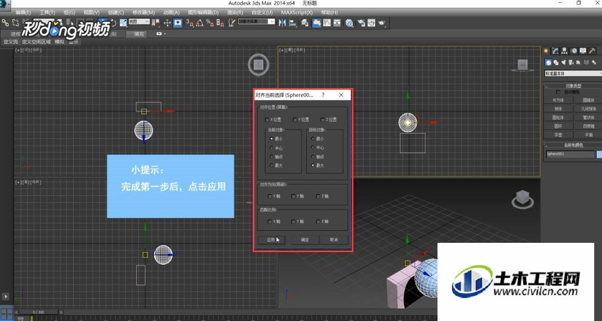602x321 pixels.
Task: Open the Utilities hammer panel tab
Action: 593,51
